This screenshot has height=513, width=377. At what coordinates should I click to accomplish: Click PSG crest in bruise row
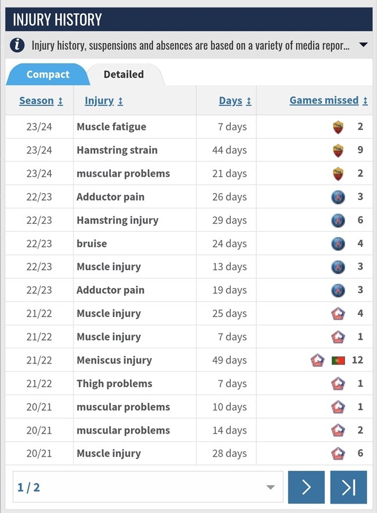[338, 243]
